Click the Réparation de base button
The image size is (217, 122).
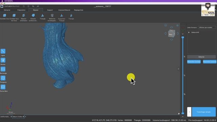pyautogui.click(x=194, y=62)
